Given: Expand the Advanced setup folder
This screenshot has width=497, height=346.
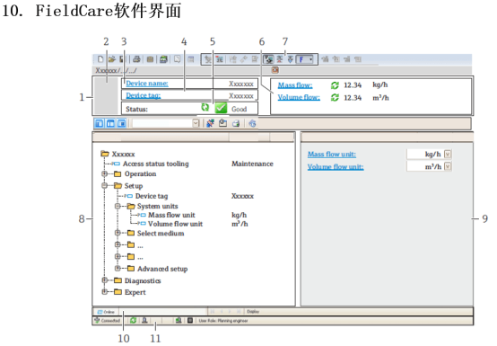Looking at the screenshot, I should 118,269.
